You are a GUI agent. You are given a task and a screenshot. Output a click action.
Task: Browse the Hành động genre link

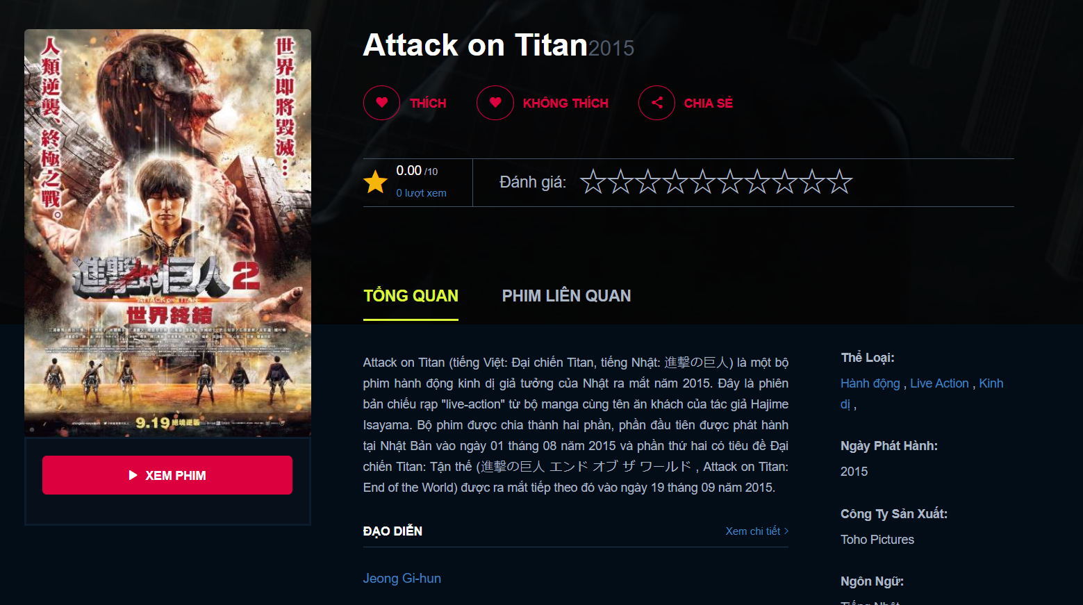point(870,383)
